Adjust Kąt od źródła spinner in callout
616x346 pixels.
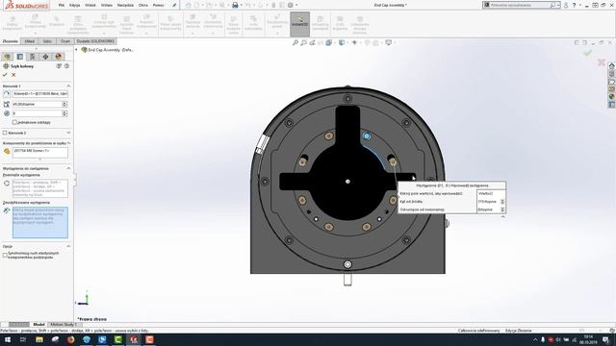click(x=502, y=202)
